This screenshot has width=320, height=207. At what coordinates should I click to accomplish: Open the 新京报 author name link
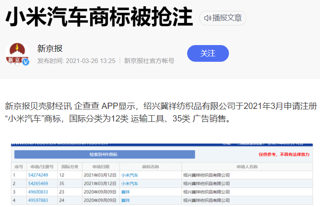click(x=50, y=48)
